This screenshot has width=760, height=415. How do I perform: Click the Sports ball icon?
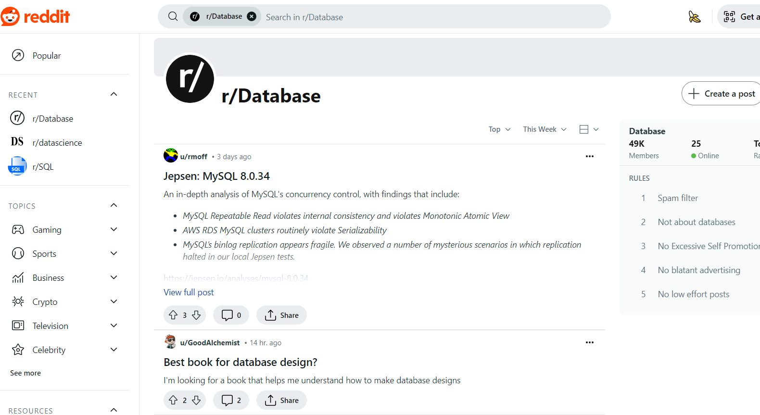click(x=18, y=253)
